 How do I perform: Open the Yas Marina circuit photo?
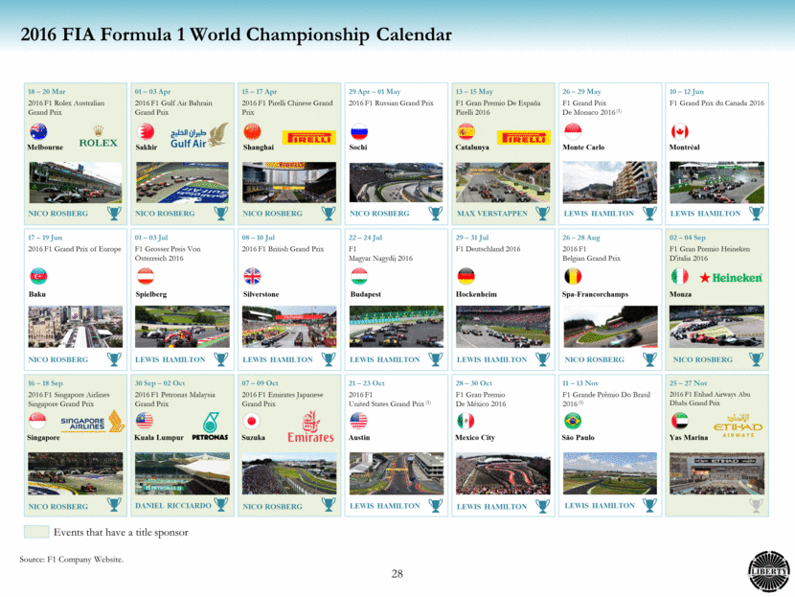point(716,471)
